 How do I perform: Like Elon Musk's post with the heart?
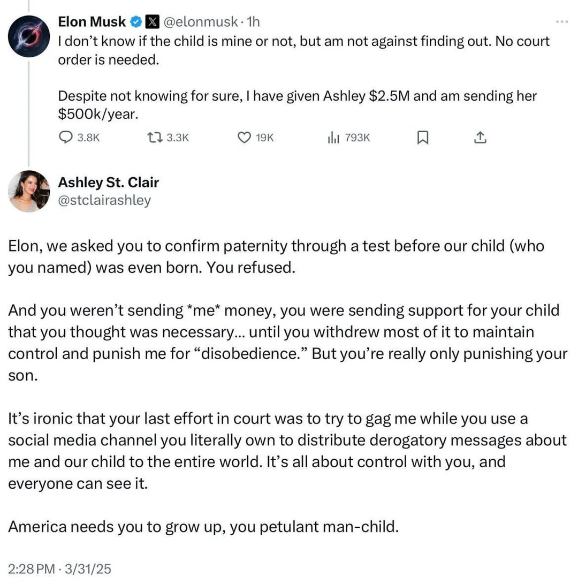click(244, 138)
